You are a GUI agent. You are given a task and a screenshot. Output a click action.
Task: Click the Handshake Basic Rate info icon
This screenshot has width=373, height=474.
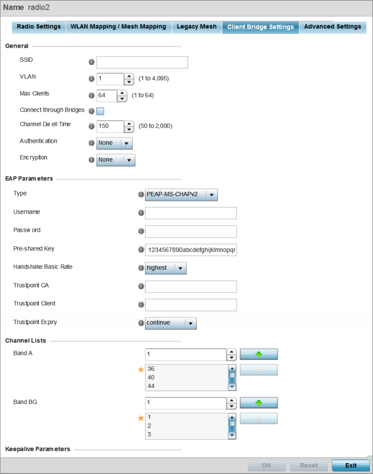(x=141, y=268)
